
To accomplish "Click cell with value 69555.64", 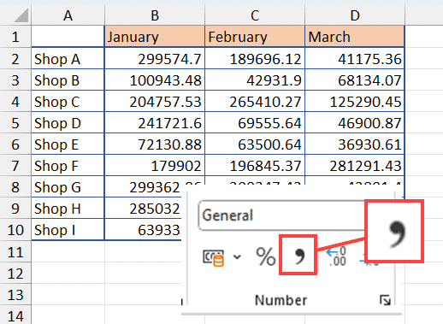I will click(255, 123).
